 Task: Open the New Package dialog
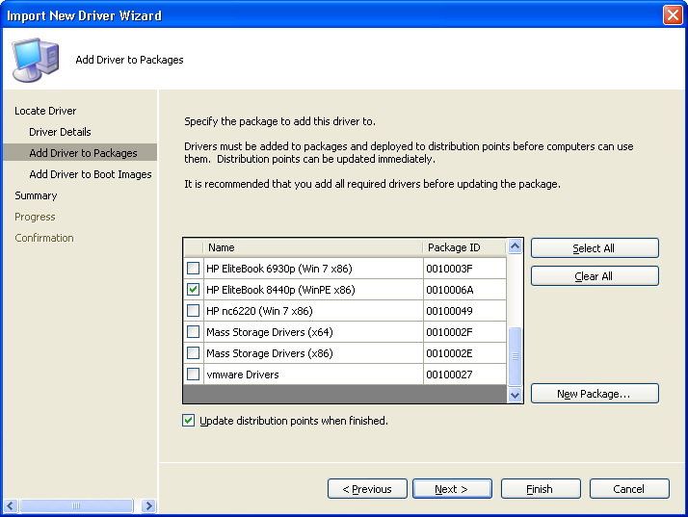595,394
